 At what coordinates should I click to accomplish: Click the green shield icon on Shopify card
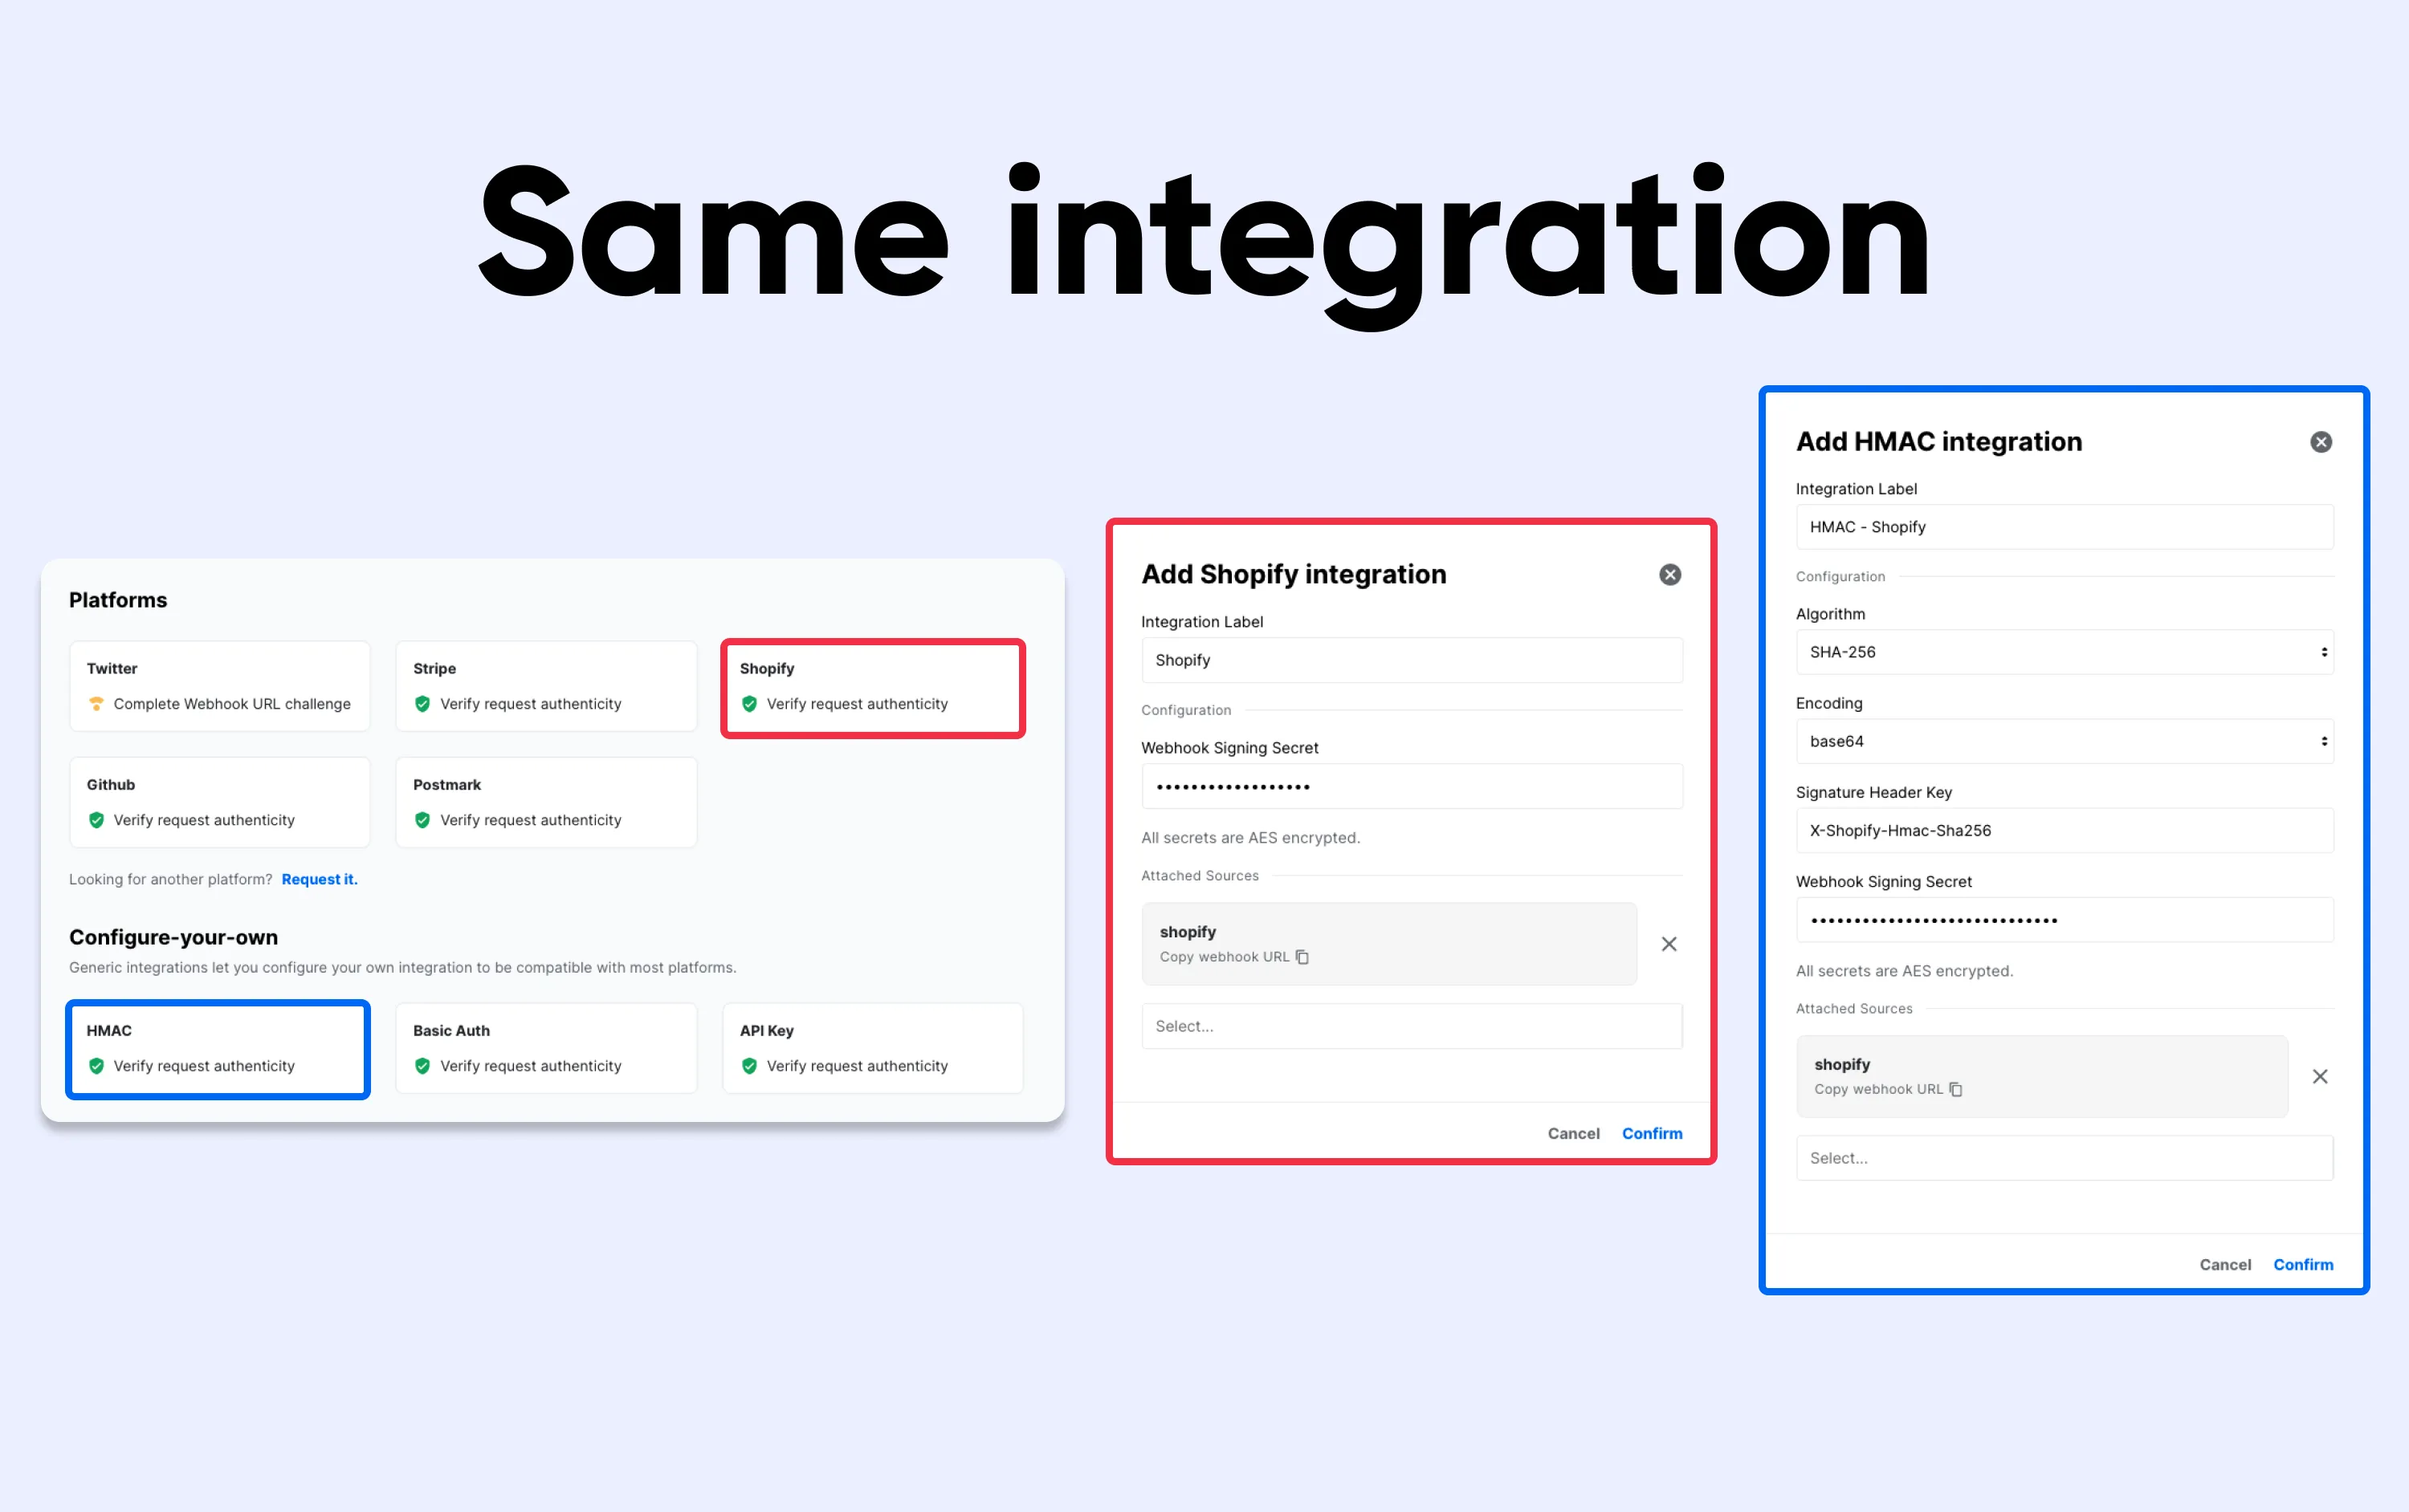pos(749,704)
